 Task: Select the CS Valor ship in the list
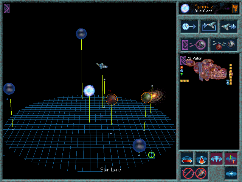pyautogui.click(x=207, y=71)
